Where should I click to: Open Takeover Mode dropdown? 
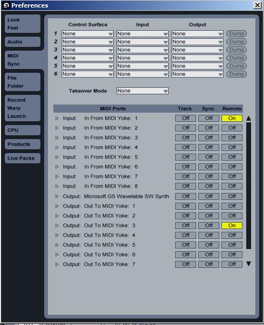[142, 91]
